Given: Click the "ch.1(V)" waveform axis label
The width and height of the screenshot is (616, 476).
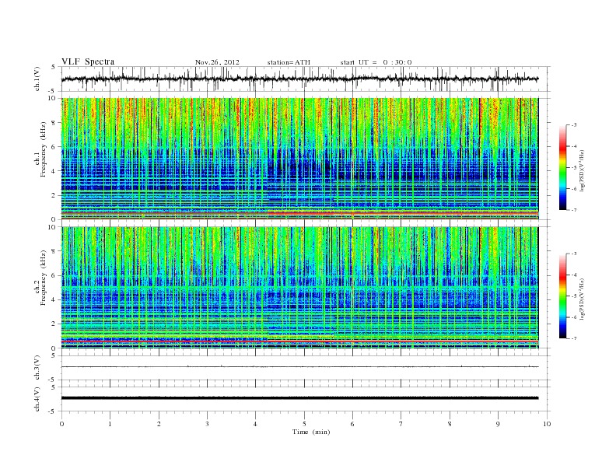Looking at the screenshot, I should [x=37, y=79].
